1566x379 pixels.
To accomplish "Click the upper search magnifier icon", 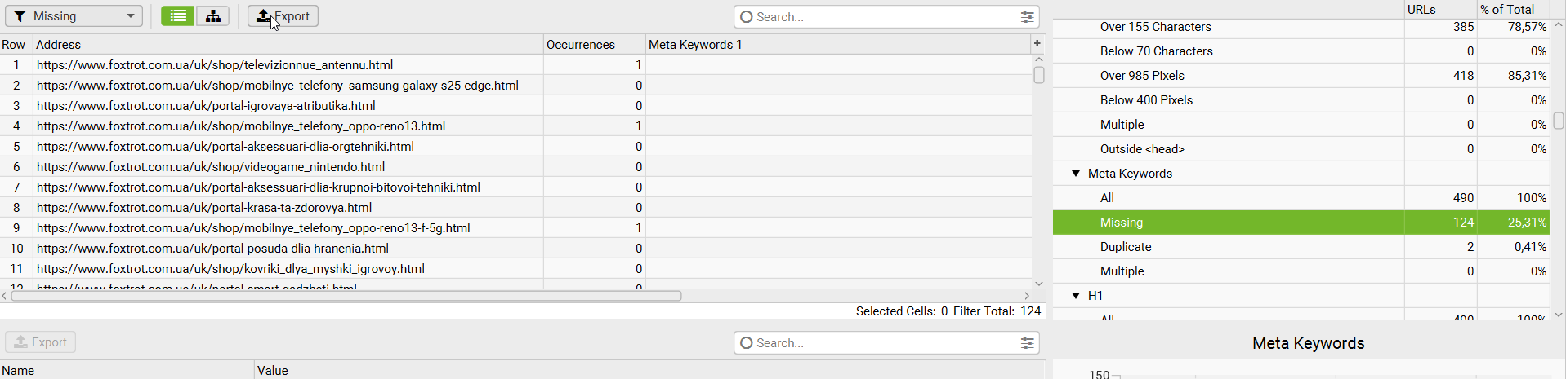I will pyautogui.click(x=746, y=16).
